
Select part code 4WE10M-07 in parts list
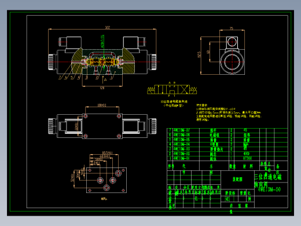point(182,130)
